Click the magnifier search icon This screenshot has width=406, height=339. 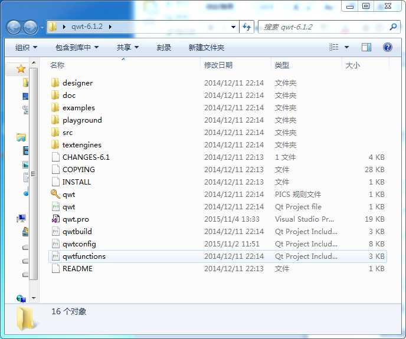click(393, 27)
